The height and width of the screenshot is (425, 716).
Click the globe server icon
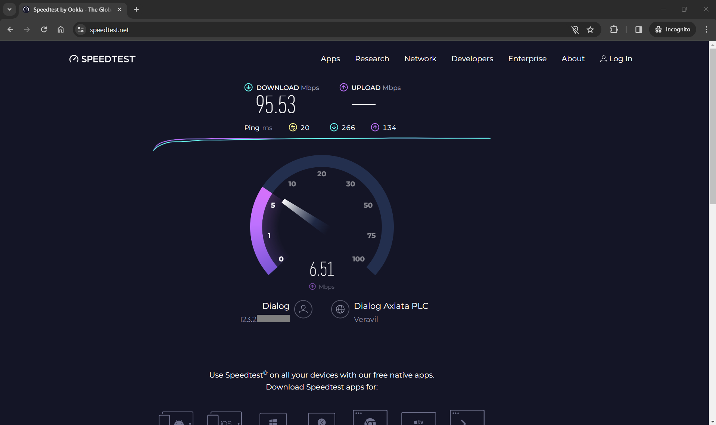pos(340,309)
